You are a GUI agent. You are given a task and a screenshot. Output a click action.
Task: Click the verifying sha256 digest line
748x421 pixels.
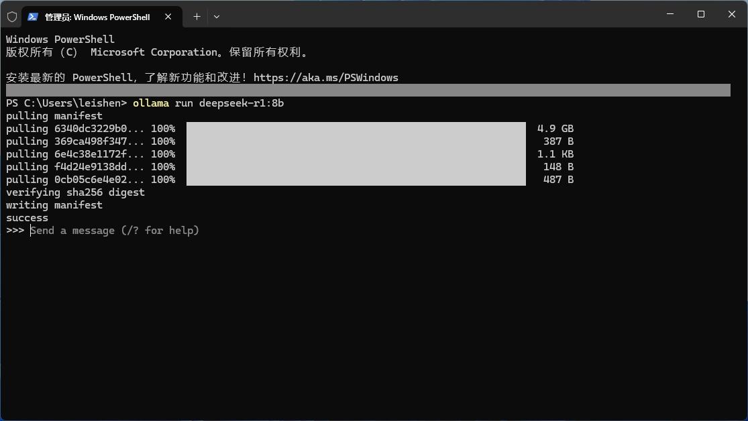tap(75, 192)
